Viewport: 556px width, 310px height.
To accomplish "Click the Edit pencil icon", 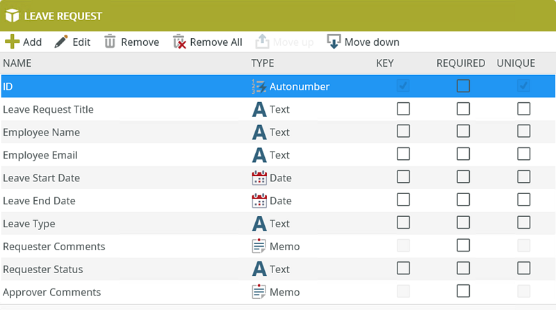I will pos(61,42).
